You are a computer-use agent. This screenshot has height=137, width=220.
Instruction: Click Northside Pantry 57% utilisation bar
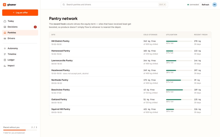click(179, 80)
